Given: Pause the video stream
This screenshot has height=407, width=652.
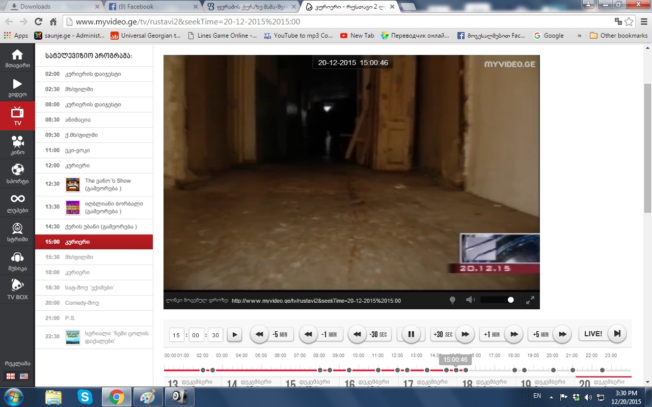Looking at the screenshot, I should point(411,334).
